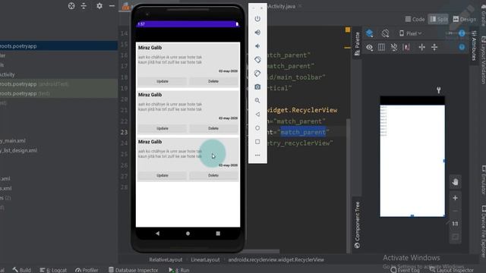Image resolution: width=486 pixels, height=273 pixels.
Task: Switch editor to Code view
Action: (x=415, y=19)
